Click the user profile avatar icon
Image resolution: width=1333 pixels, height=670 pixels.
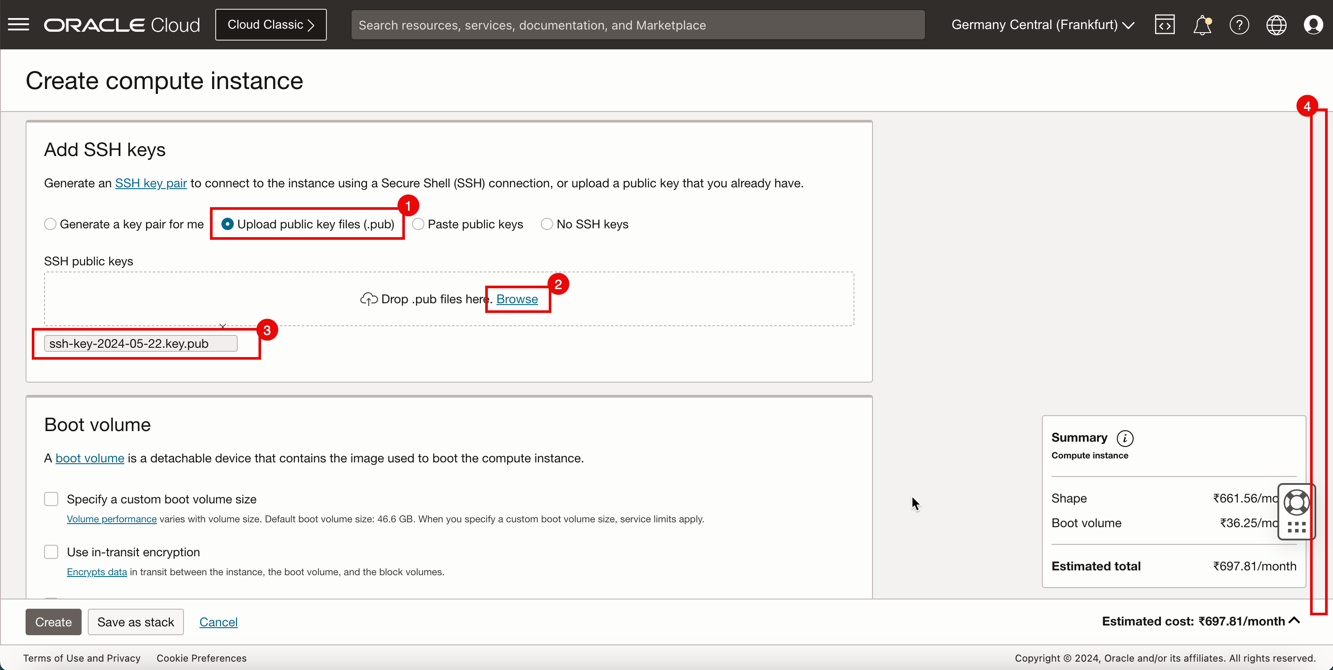pyautogui.click(x=1312, y=25)
